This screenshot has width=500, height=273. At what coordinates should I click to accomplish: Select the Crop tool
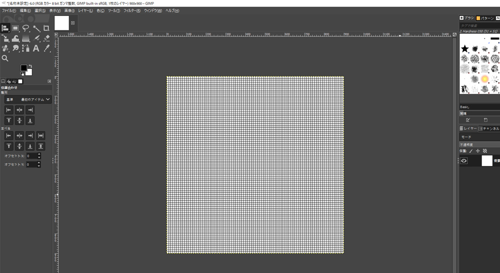point(46,28)
